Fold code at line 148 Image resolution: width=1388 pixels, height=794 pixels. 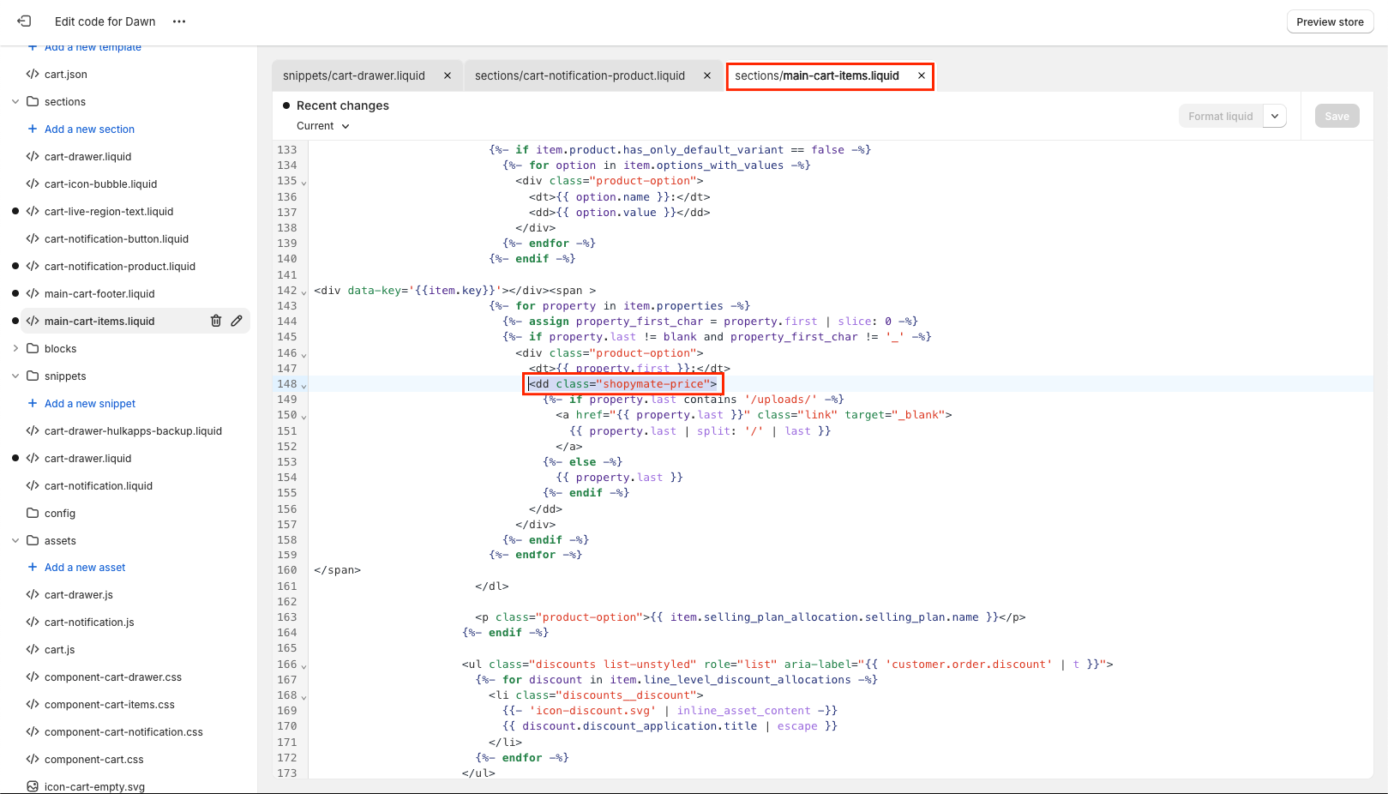[303, 386]
